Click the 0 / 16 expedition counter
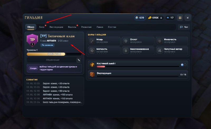Screen dimensions: 211x129 (x=183, y=75)
